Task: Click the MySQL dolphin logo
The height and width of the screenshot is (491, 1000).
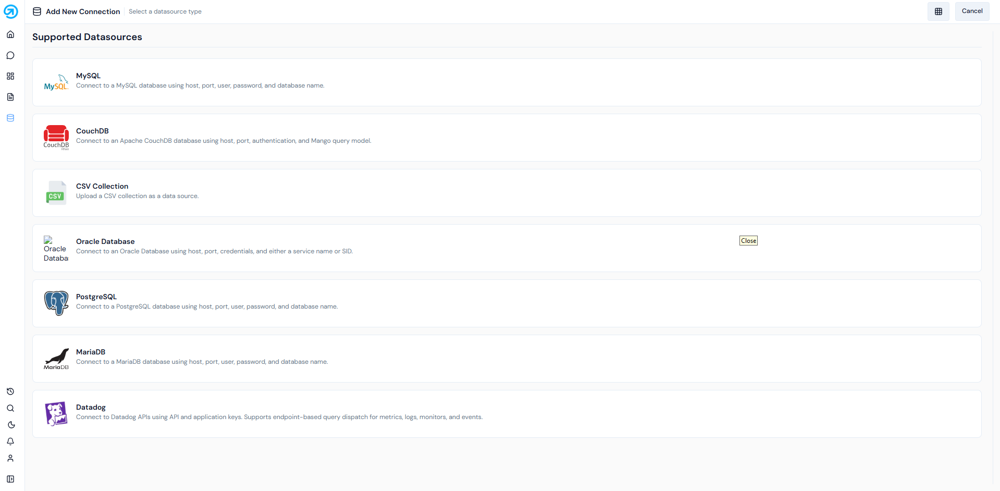Action: 56,82
